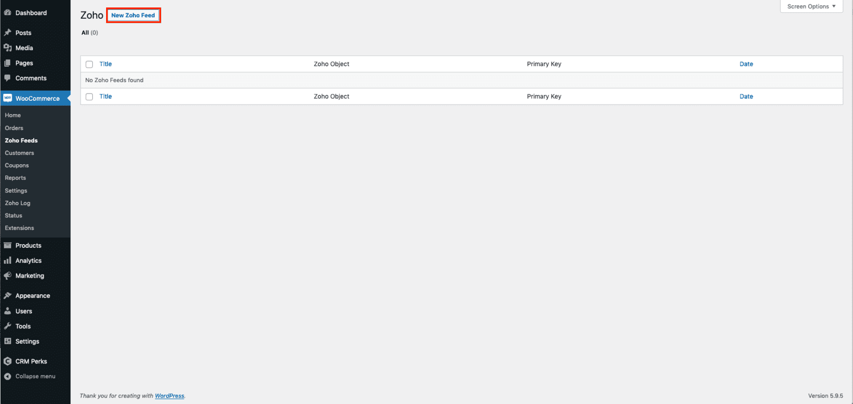The image size is (853, 404).
Task: Click the Dashboard gauge icon
Action: [x=7, y=13]
